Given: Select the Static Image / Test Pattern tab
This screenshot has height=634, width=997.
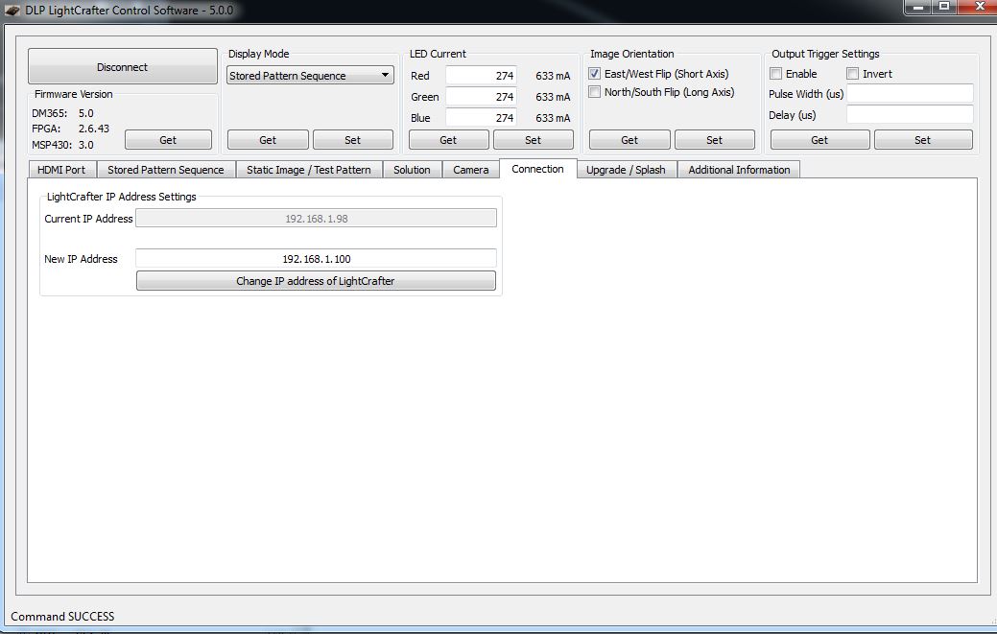Looking at the screenshot, I should click(309, 170).
